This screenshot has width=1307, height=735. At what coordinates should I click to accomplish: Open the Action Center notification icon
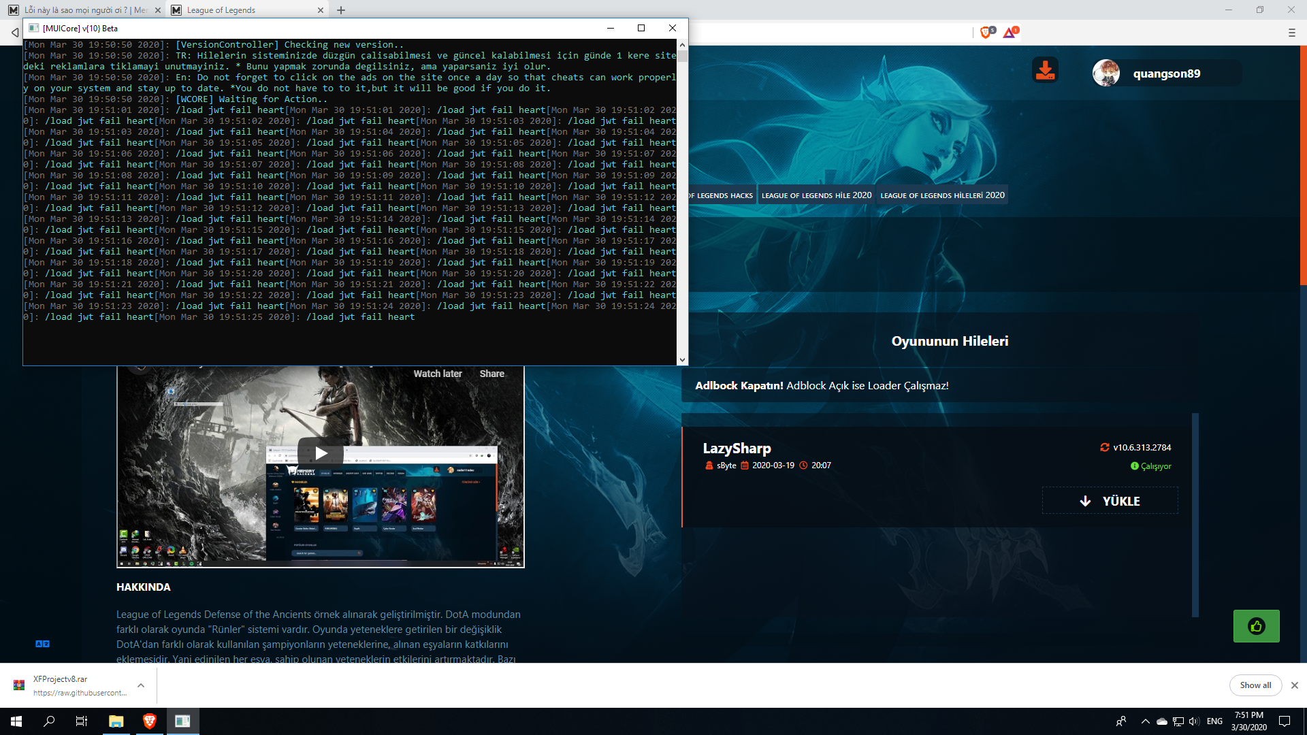[1285, 721]
